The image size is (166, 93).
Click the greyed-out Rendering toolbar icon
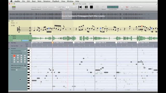[97, 7]
